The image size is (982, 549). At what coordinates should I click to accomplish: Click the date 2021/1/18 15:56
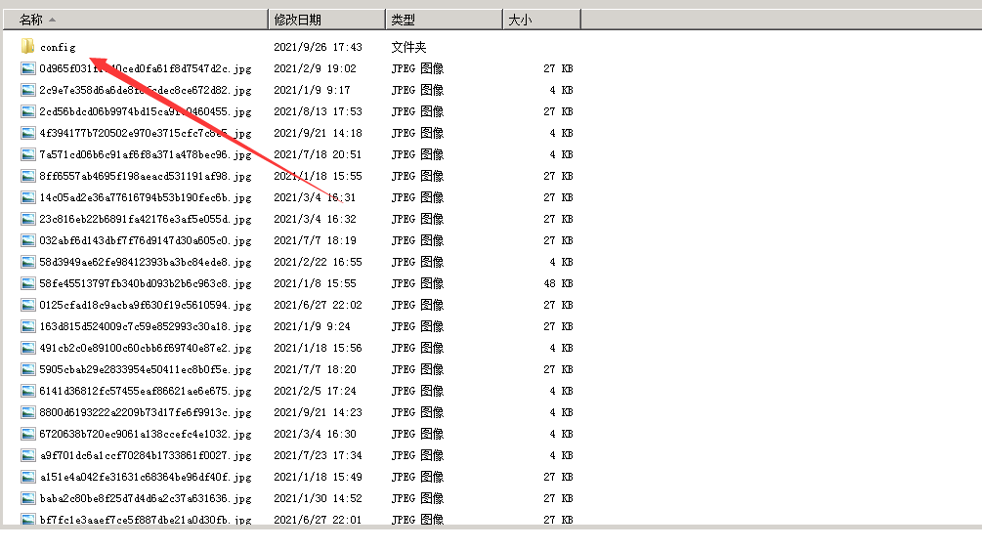click(318, 348)
